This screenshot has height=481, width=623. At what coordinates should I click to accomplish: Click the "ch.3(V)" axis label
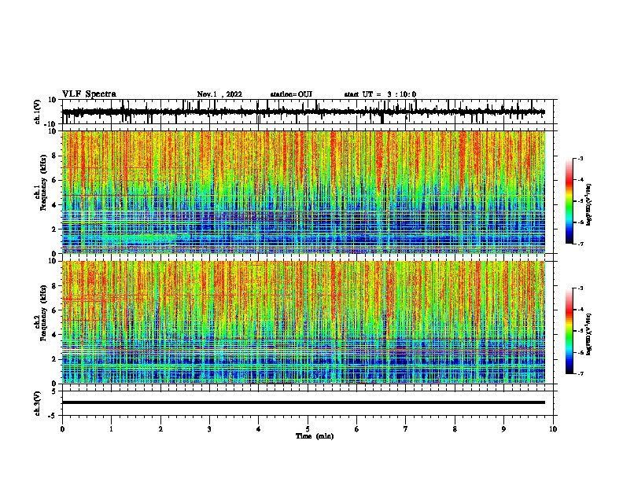38,403
